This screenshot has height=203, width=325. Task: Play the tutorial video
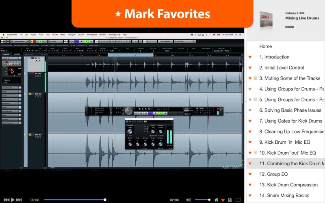tap(13, 200)
